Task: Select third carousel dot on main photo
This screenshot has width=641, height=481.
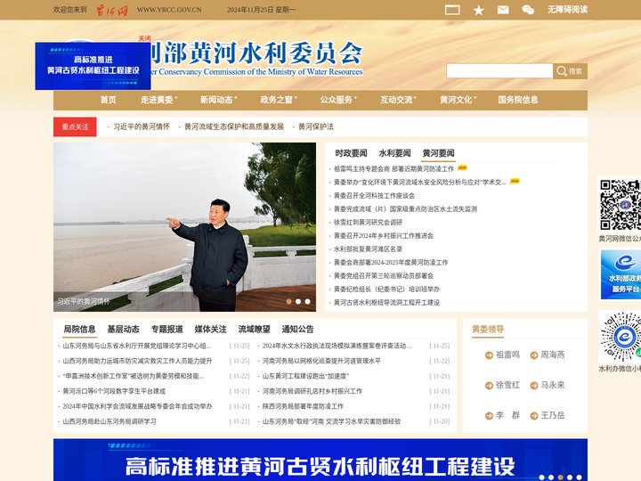Action: (x=308, y=301)
